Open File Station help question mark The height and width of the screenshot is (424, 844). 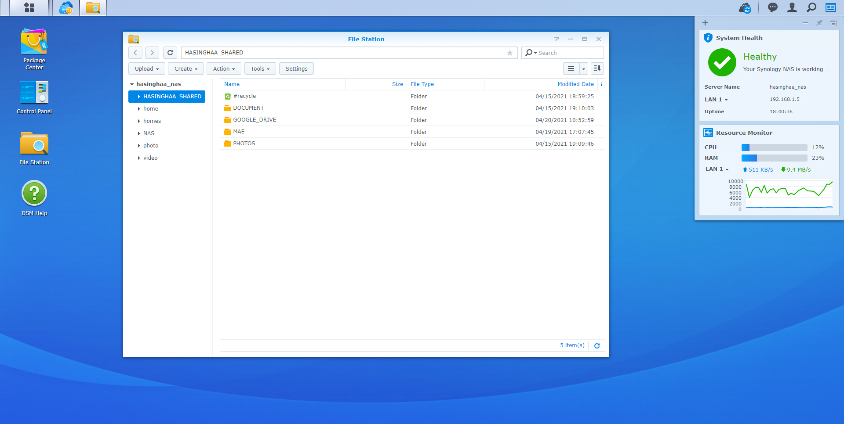[557, 39]
